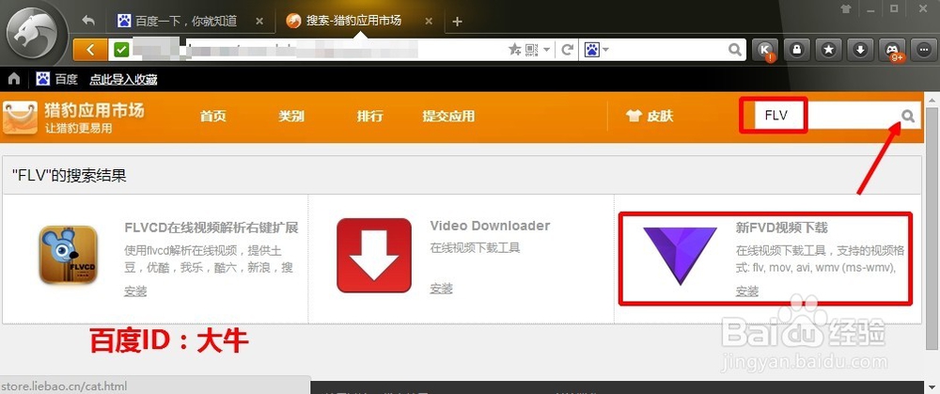940x394 pixels.
Task: Open the more options ellipsis icon
Action: pos(923,51)
